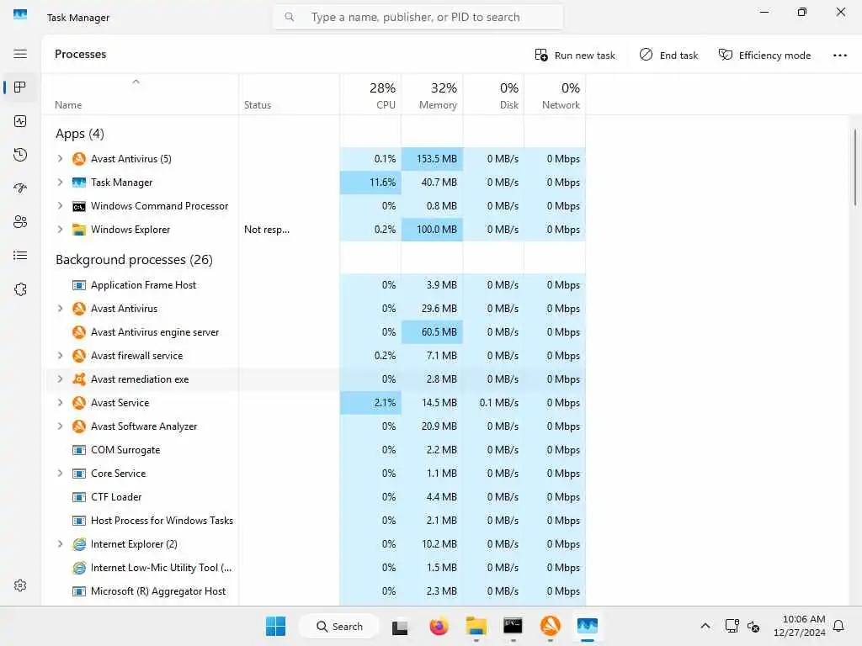Open the Users sidebar page

(x=20, y=222)
